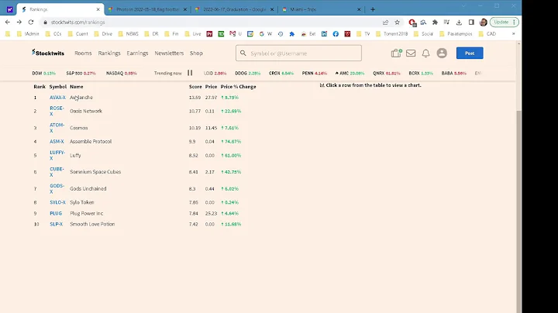Open the Chrome profile avatar
Image resolution: width=558 pixels, height=313 pixels.
point(483,22)
